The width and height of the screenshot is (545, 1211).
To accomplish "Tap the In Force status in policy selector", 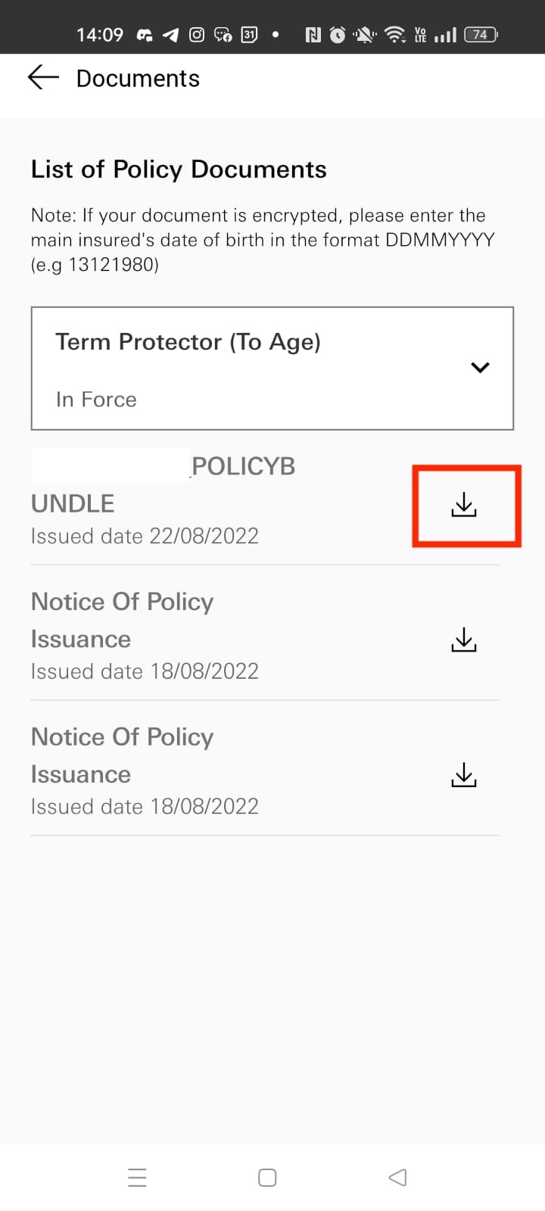I will [x=96, y=400].
